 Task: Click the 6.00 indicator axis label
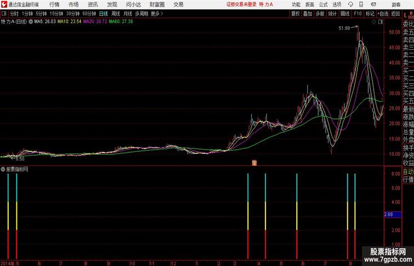pyautogui.click(x=396, y=174)
